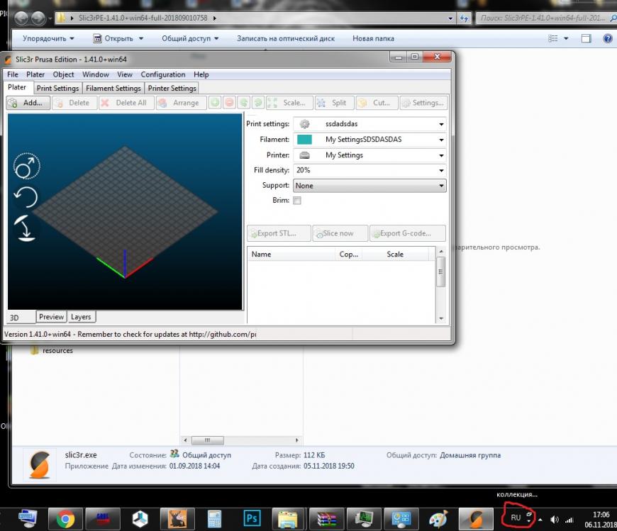The image size is (617, 531).
Task: Click the rotate counter-clockwise toolbar icon
Action: (243, 103)
